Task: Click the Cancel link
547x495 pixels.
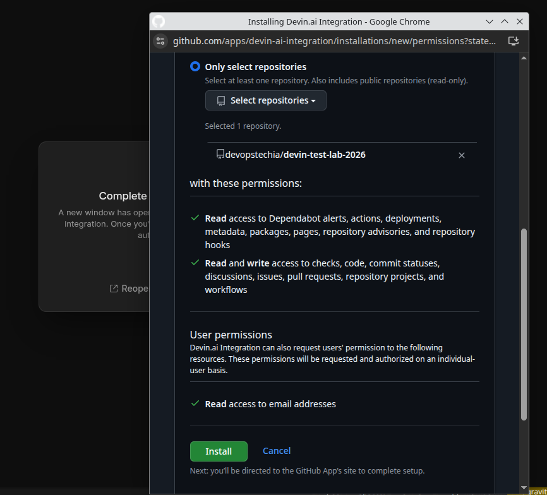Action: (x=277, y=451)
